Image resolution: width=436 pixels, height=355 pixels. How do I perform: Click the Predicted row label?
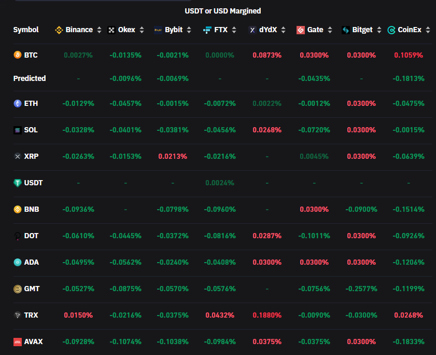pyautogui.click(x=30, y=78)
